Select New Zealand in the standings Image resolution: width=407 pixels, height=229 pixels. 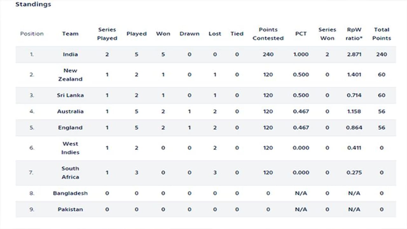70,75
